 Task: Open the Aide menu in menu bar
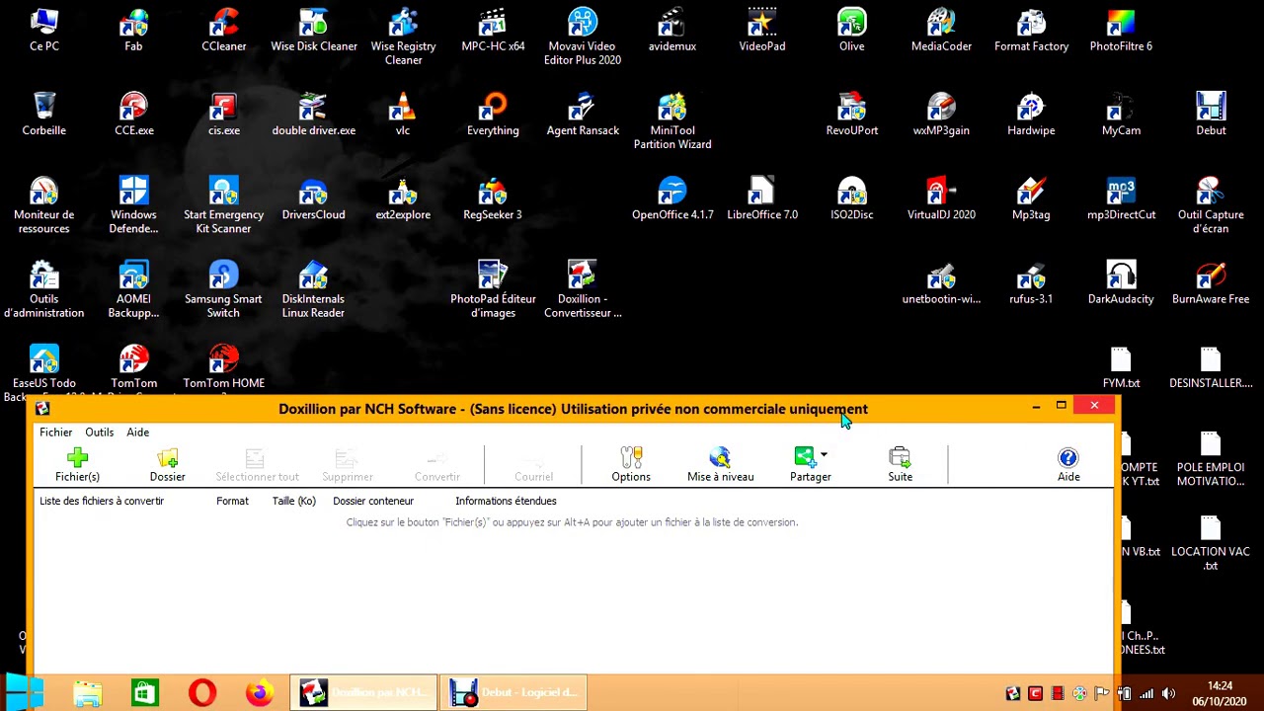point(137,432)
